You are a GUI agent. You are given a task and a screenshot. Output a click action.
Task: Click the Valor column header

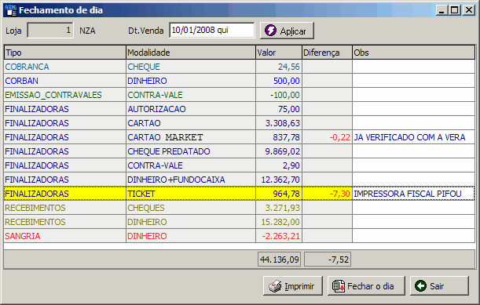point(279,53)
